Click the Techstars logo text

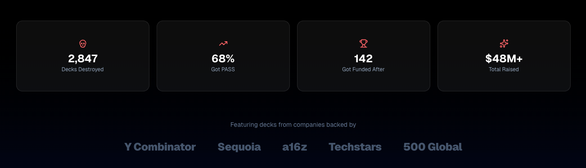click(355, 147)
